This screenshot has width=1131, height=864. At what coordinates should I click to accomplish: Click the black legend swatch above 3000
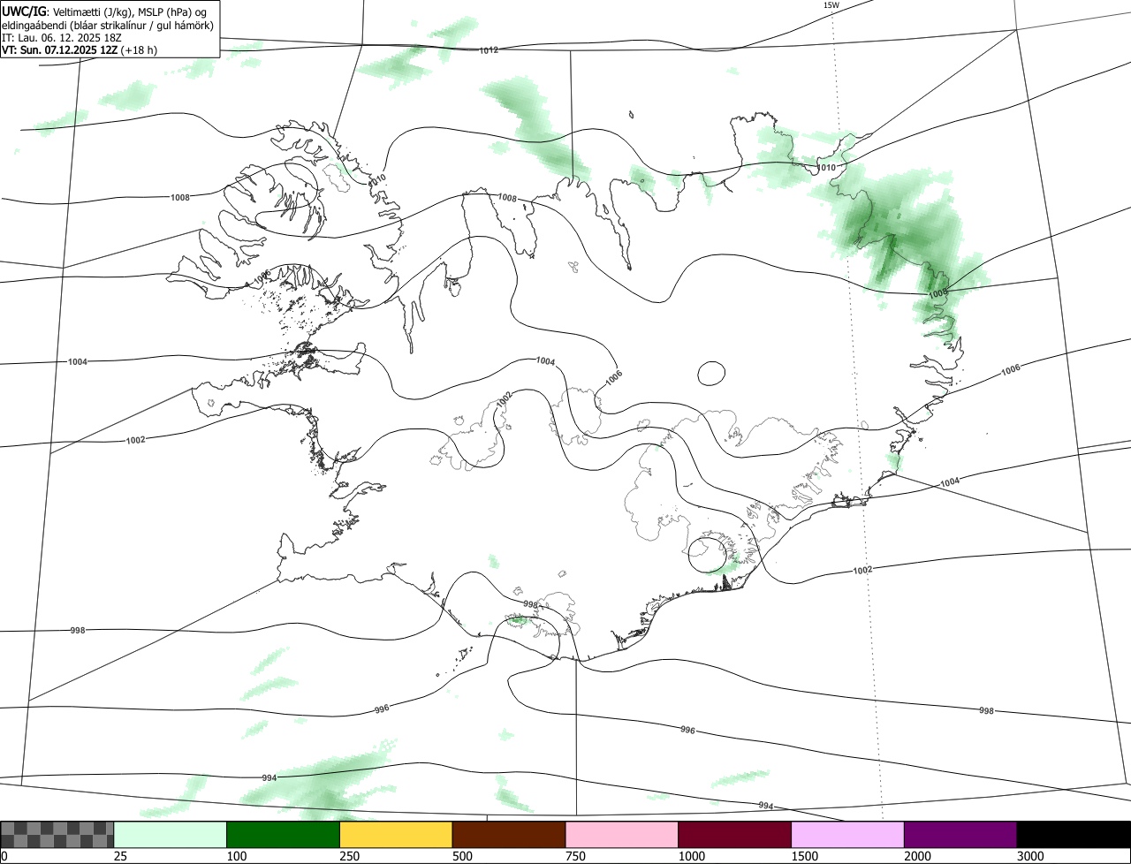pos(1074,835)
